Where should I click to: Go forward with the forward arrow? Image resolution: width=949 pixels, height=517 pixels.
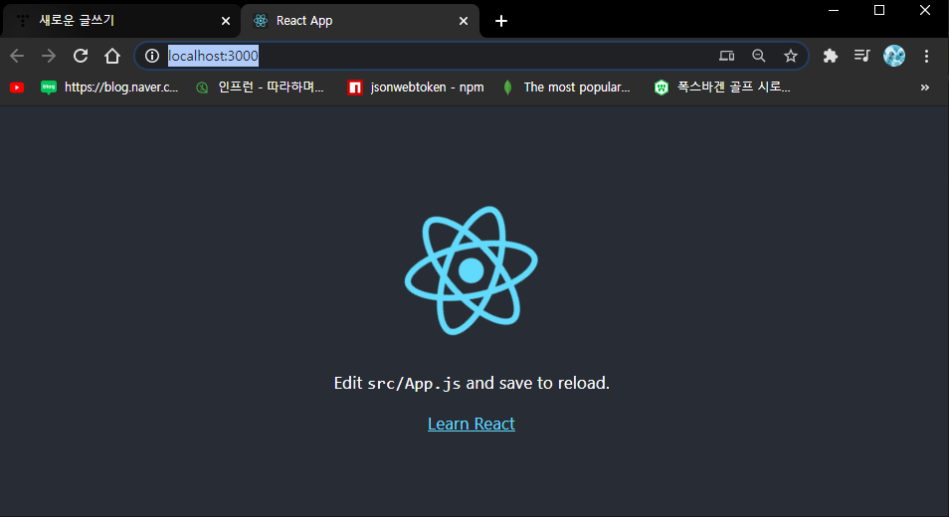point(49,56)
